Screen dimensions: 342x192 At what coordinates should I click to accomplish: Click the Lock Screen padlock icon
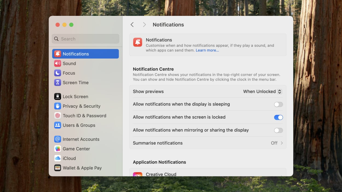58,97
